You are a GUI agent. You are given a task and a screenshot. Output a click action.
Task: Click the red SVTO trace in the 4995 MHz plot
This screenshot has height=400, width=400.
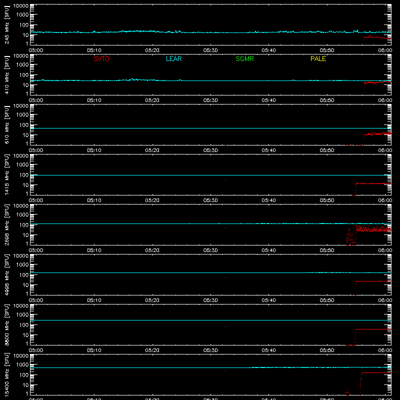[373, 281]
